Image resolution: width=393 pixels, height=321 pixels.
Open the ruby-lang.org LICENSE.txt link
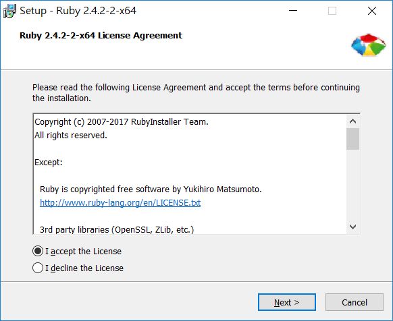click(x=120, y=202)
